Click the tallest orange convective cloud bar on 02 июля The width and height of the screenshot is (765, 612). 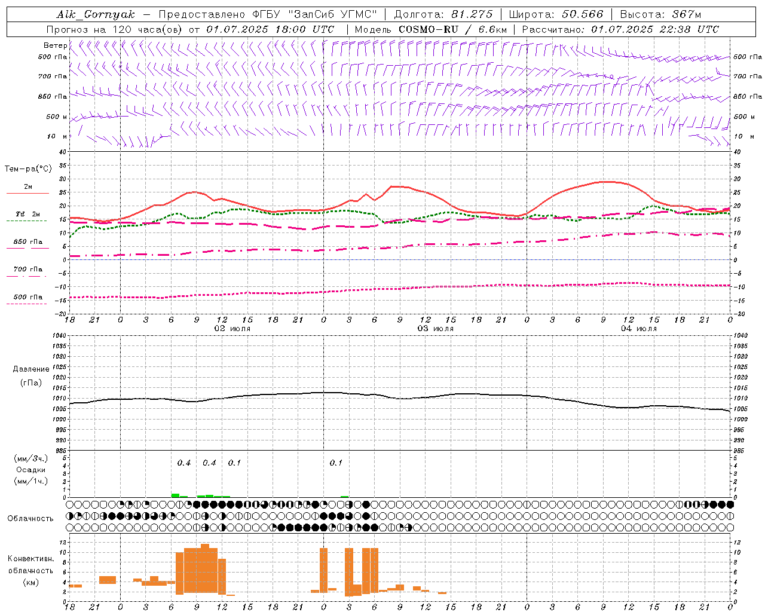205,568
